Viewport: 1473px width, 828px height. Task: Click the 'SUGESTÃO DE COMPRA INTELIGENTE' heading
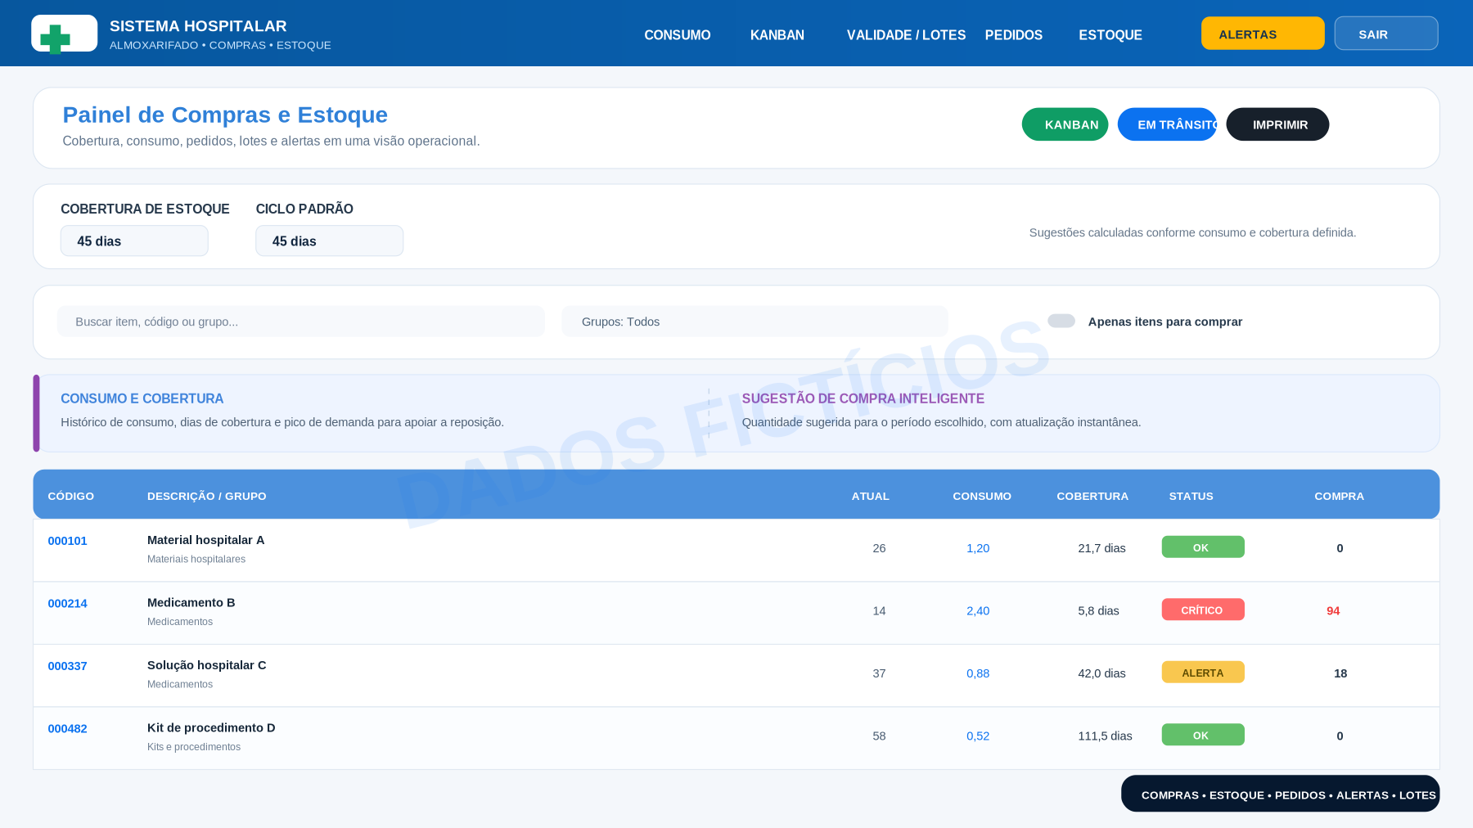point(863,398)
